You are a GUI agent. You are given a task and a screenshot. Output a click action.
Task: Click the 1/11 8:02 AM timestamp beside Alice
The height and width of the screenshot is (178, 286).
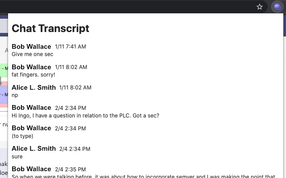click(x=75, y=88)
